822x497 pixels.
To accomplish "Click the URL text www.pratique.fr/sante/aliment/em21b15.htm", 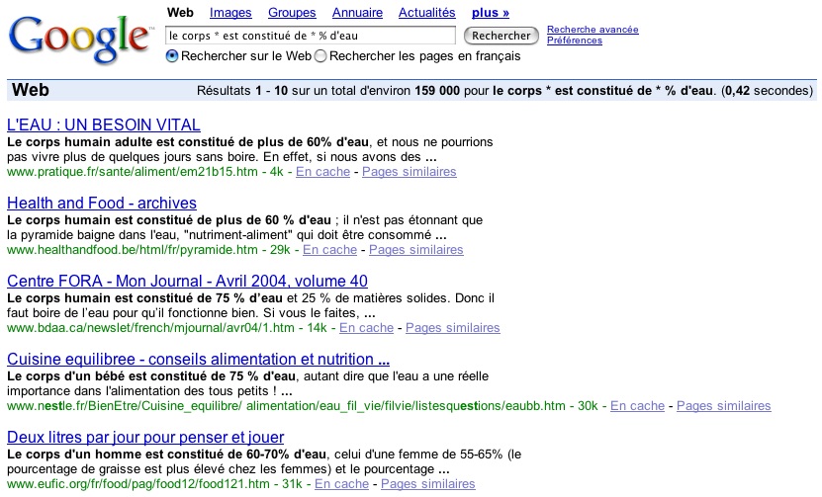I will point(133,172).
